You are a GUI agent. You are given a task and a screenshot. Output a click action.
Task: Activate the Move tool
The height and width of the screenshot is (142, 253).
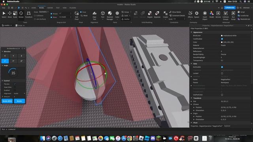(9, 15)
